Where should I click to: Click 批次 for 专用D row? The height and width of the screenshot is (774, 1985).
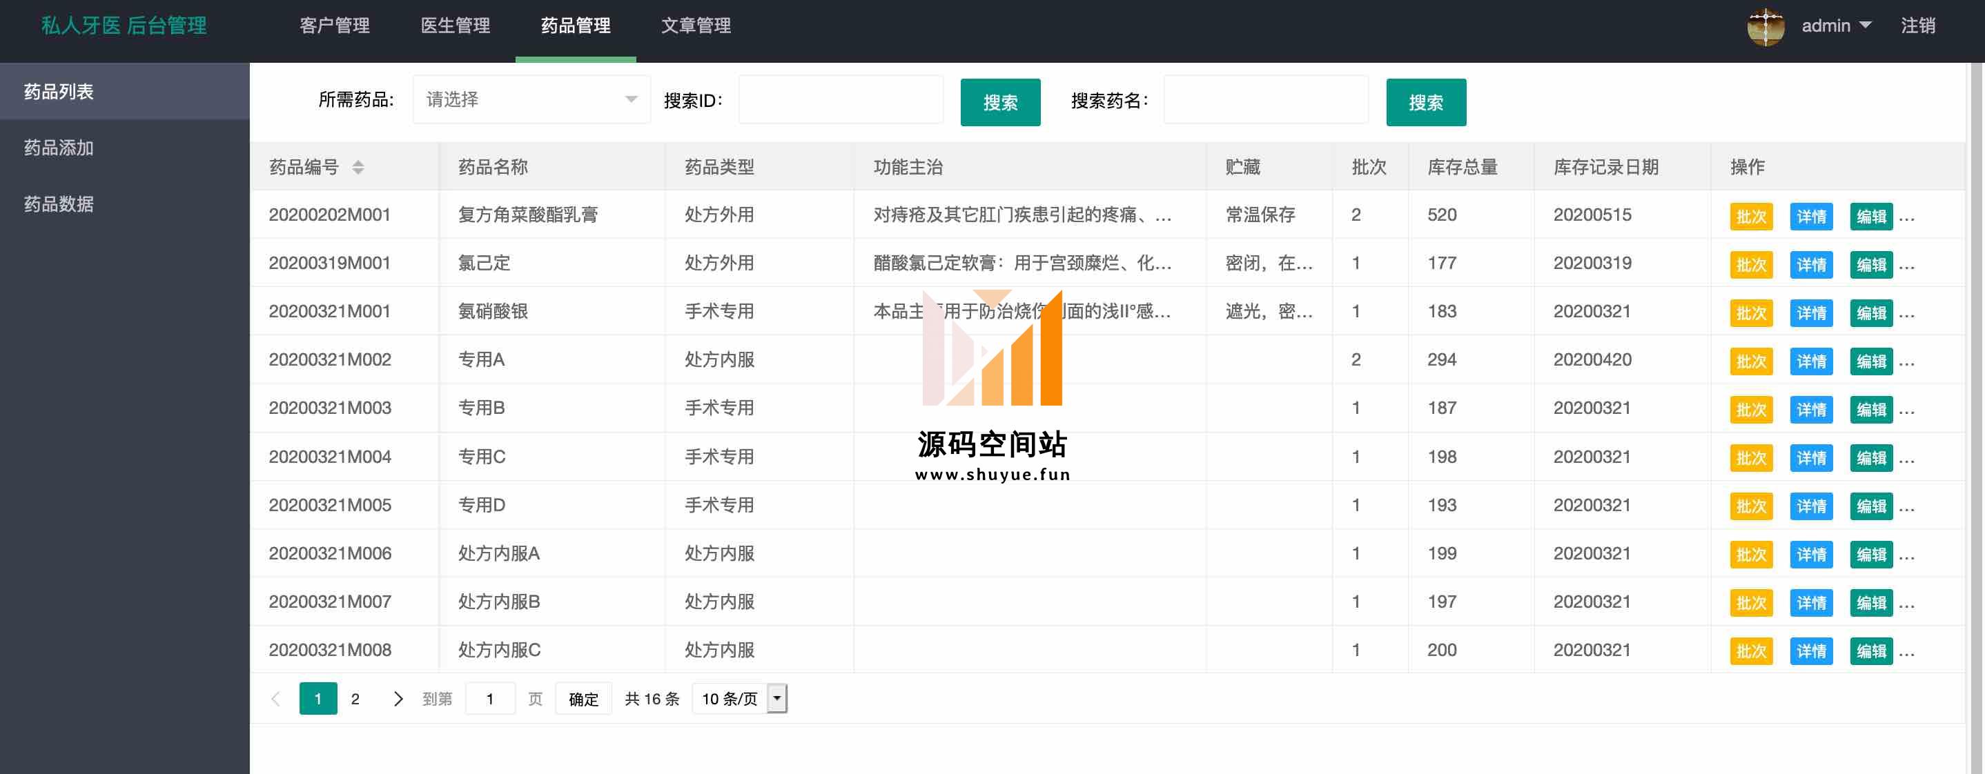coord(1751,507)
